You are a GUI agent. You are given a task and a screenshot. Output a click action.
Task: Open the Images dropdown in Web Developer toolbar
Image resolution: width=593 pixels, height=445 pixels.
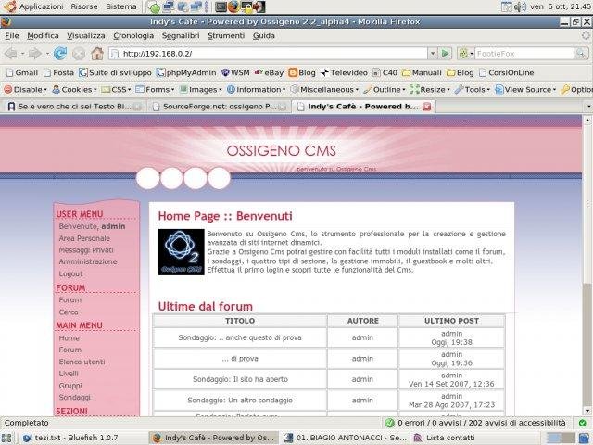coord(200,90)
